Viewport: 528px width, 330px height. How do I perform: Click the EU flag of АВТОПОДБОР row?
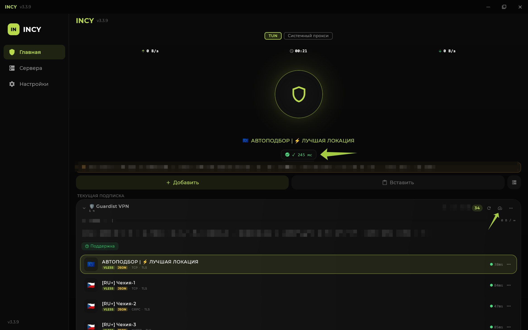91,264
